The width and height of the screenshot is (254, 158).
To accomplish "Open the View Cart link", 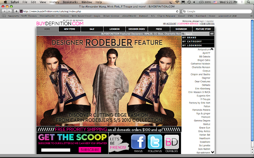I will [207, 24].
